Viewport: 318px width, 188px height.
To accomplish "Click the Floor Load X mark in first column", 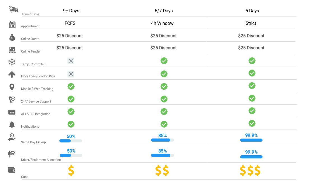I will pyautogui.click(x=71, y=74).
